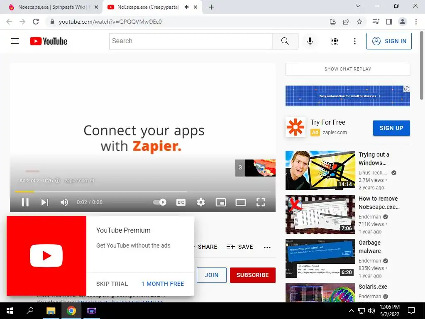Open the Zapier banner ad
425x319 pixels.
[348, 96]
